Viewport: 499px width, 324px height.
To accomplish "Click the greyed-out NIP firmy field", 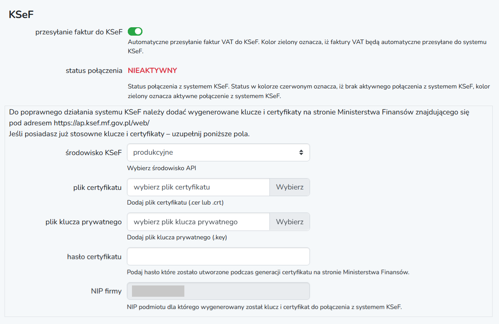I will point(218,291).
